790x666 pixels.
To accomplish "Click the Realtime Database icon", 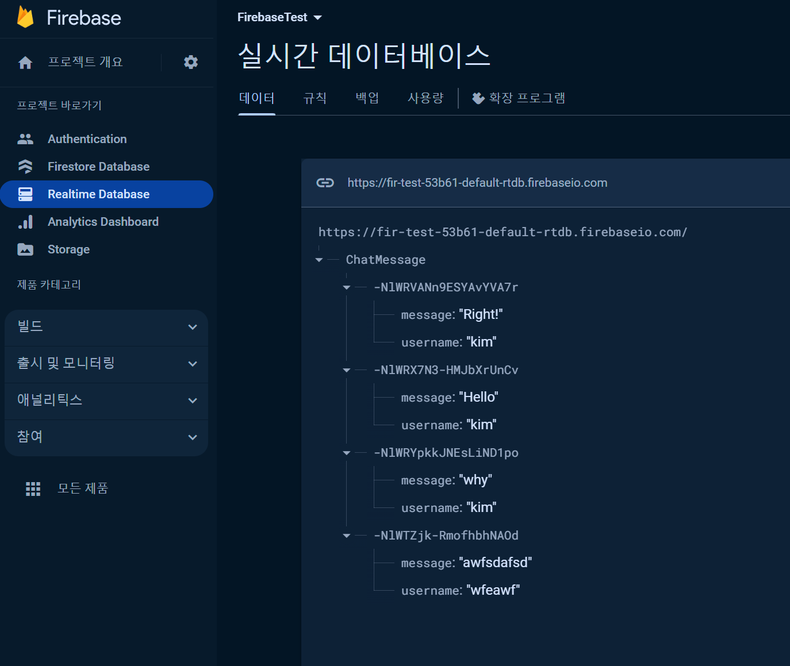I will click(x=25, y=194).
